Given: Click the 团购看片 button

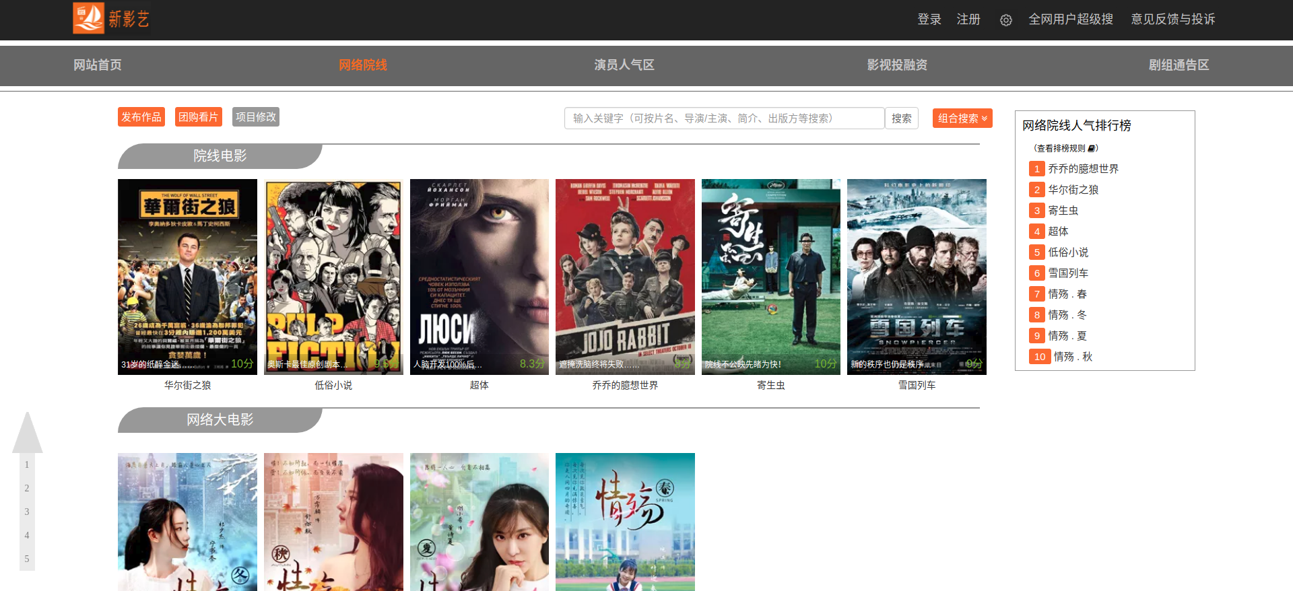Looking at the screenshot, I should (198, 117).
